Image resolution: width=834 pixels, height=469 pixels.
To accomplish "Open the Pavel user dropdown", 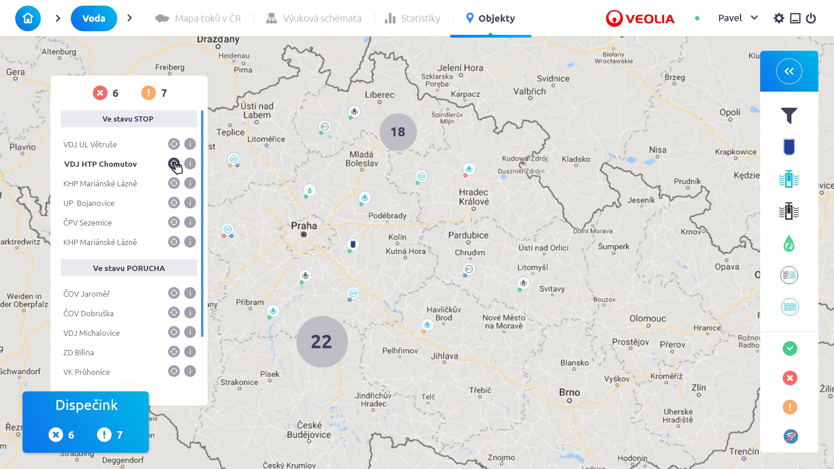I will [738, 18].
